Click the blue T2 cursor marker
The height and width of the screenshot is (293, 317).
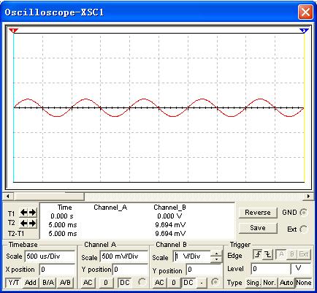(304, 31)
